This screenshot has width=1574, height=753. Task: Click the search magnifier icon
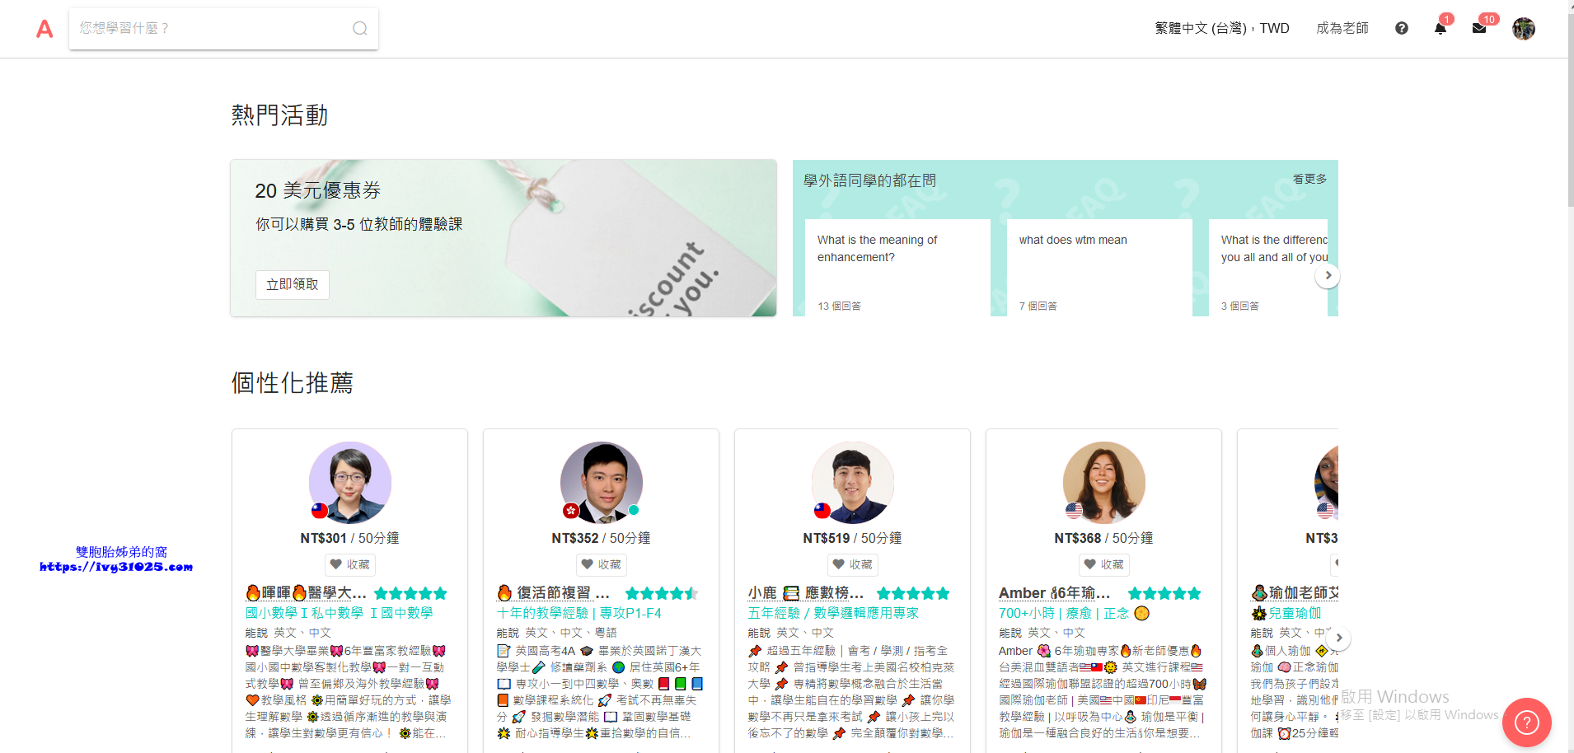coord(360,29)
